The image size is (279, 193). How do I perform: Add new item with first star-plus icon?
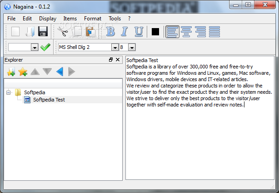[x=11, y=72]
